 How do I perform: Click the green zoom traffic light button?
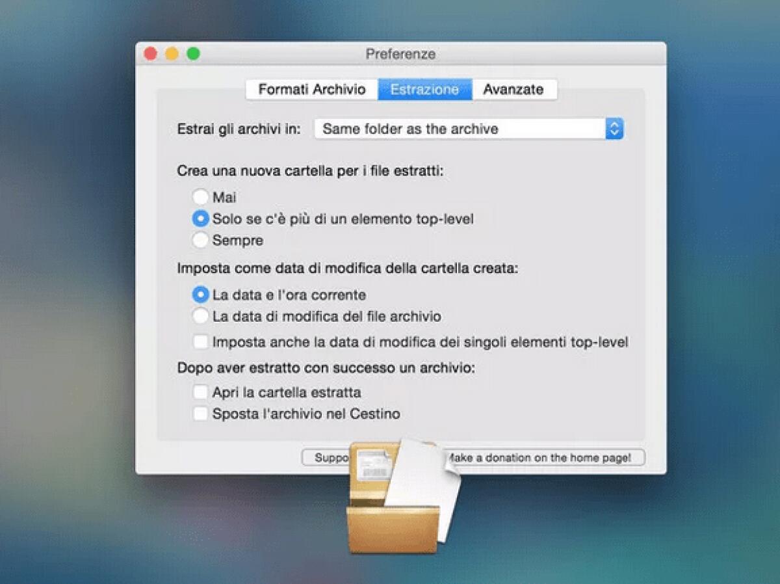(191, 54)
